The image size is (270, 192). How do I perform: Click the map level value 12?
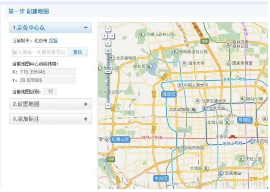pyautogui.click(x=50, y=91)
